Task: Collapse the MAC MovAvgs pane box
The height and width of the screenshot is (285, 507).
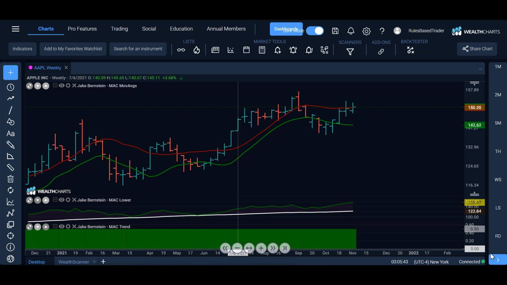Action: [55, 85]
